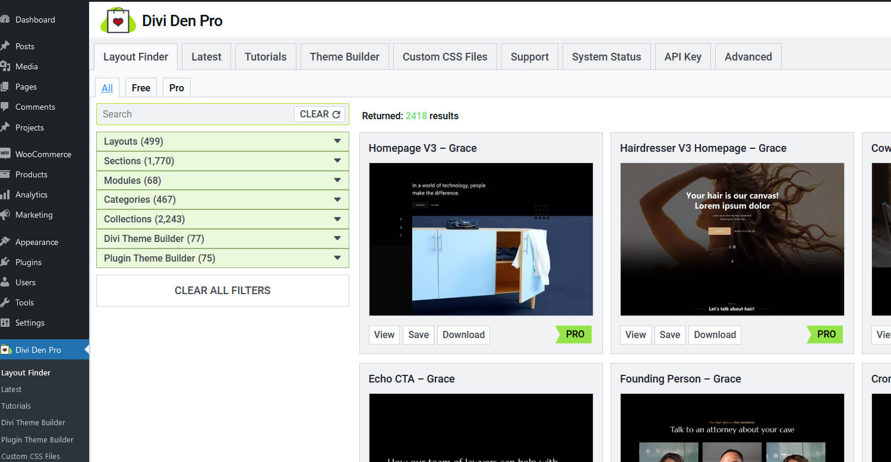Click the Tools wrench icon
This screenshot has height=462, width=891.
pyautogui.click(x=5, y=302)
